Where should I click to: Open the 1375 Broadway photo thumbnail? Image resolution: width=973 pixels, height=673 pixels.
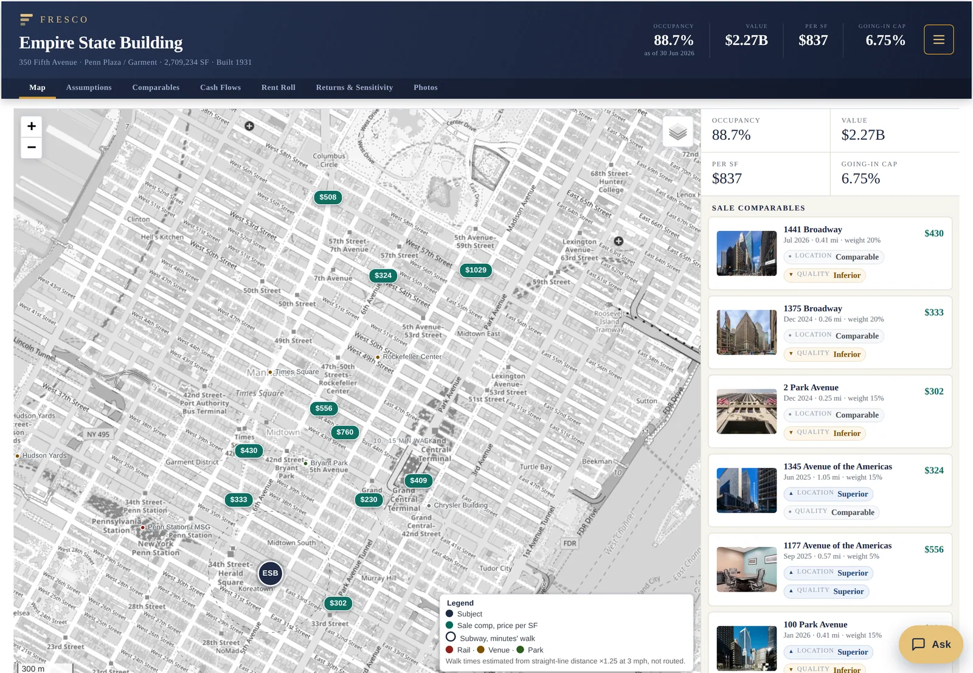(747, 333)
